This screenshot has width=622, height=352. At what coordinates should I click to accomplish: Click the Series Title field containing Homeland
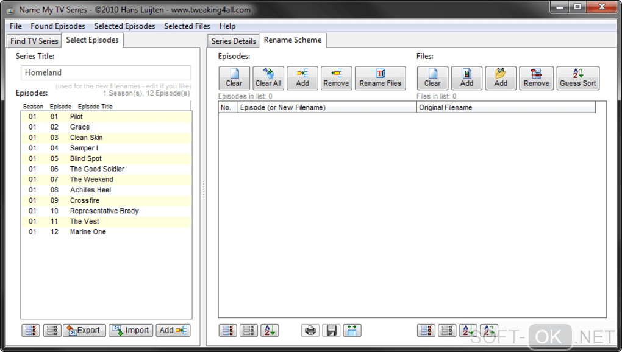(x=106, y=73)
